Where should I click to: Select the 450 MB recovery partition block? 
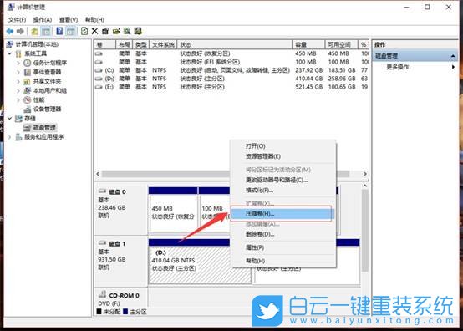click(x=173, y=210)
